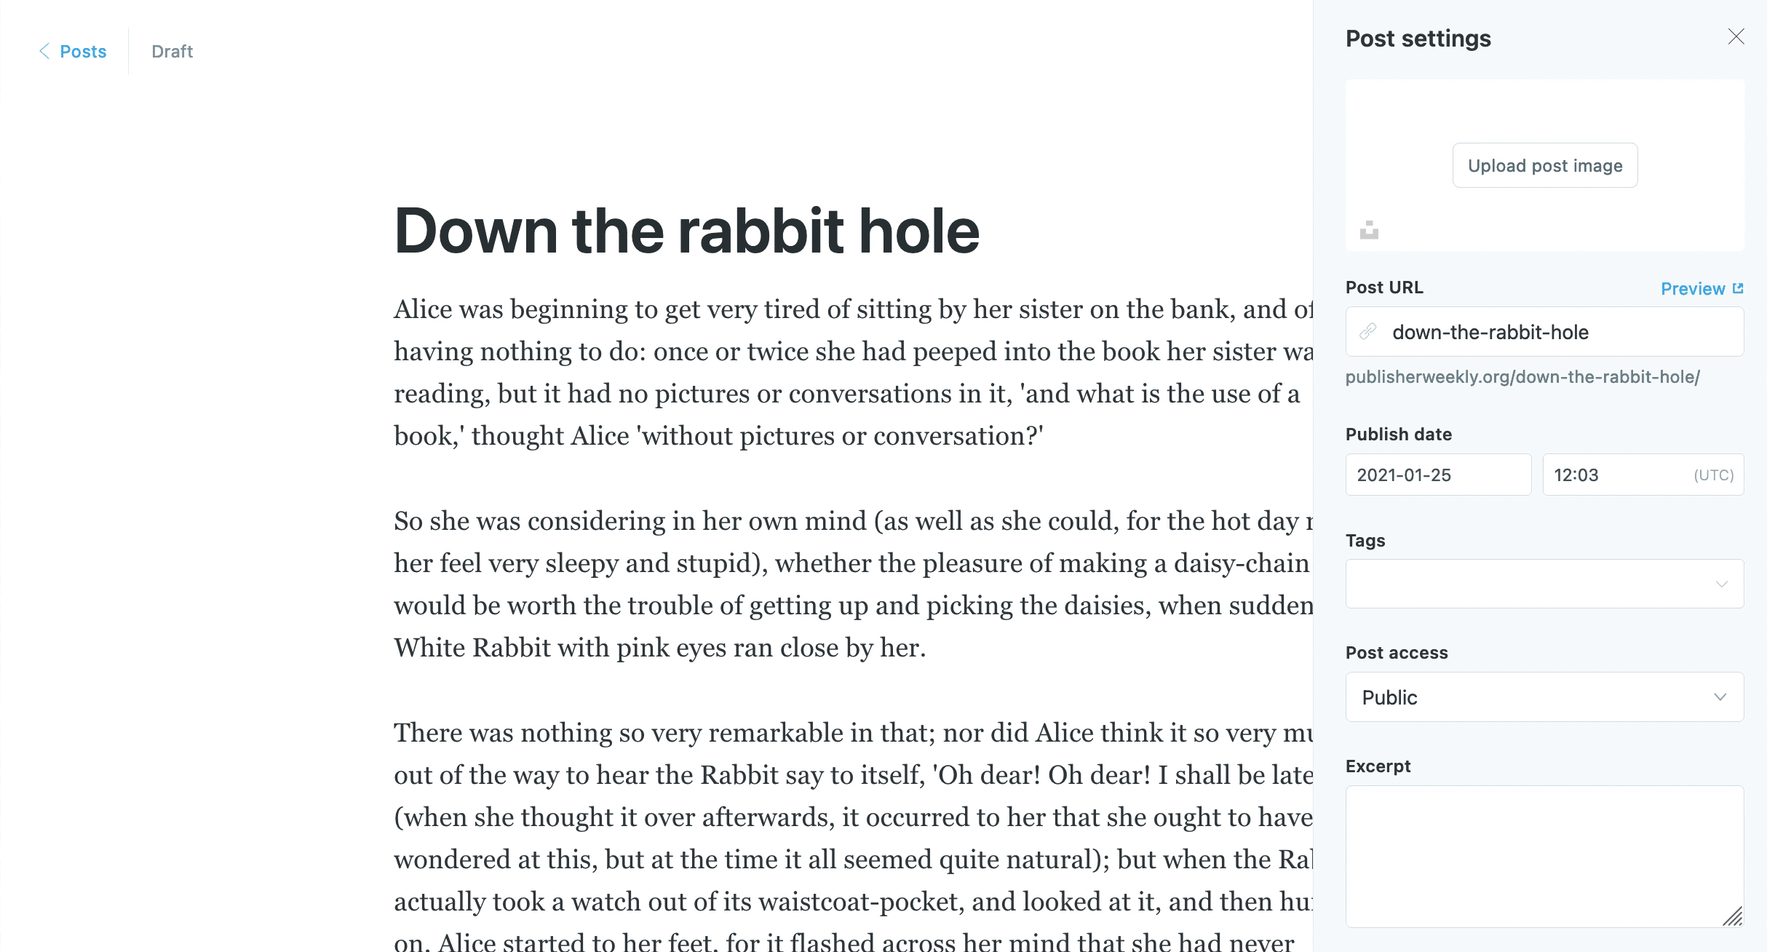This screenshot has height=952, width=1767.
Task: Click the Post URL slug field
Action: point(1557,332)
